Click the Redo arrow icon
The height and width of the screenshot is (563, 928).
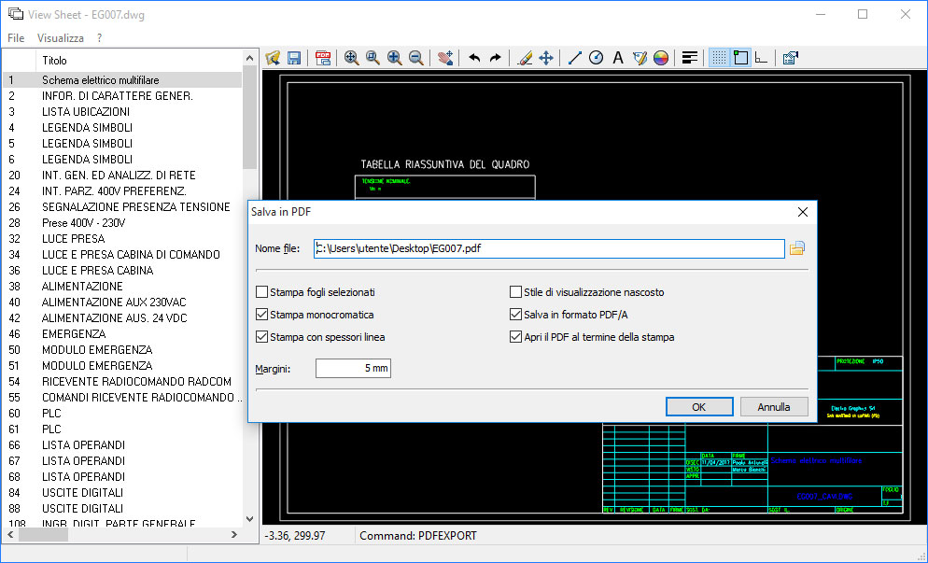coord(496,58)
